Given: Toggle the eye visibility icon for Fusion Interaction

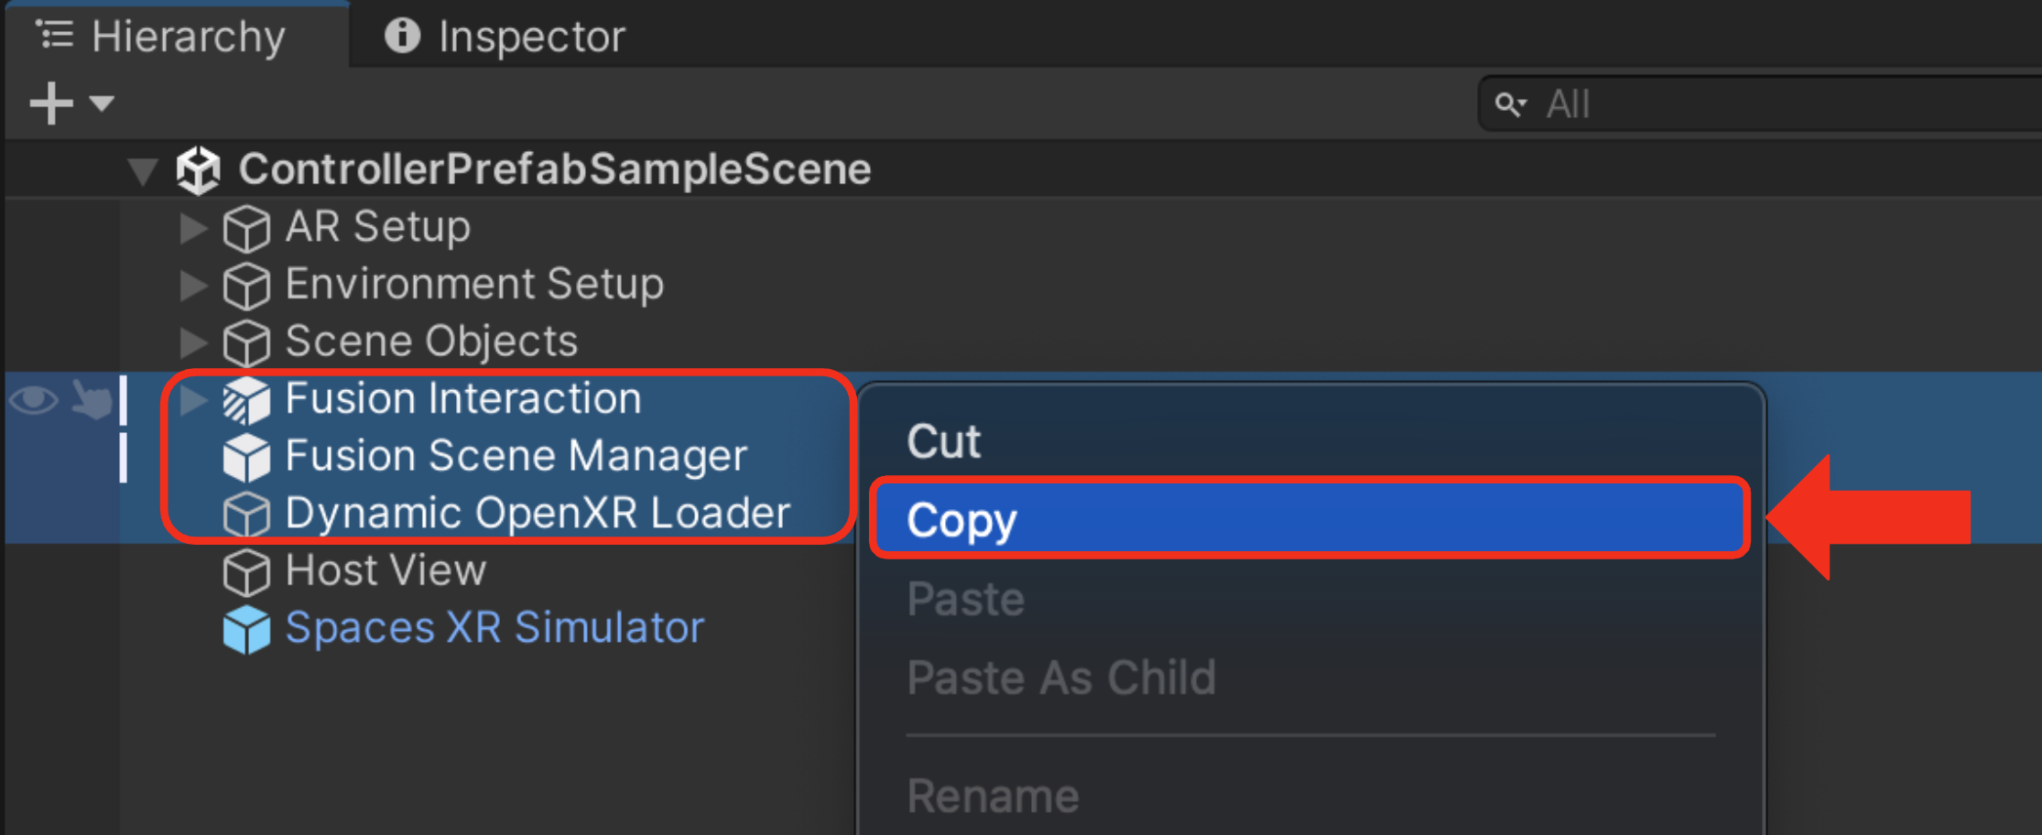Looking at the screenshot, I should coord(34,399).
